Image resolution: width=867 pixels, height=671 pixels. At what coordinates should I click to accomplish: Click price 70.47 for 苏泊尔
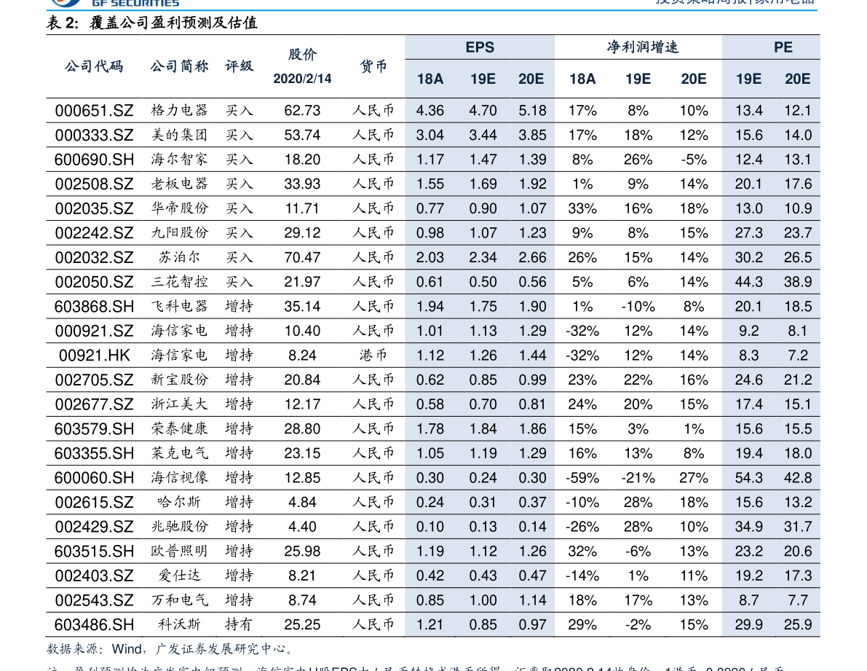tap(302, 258)
